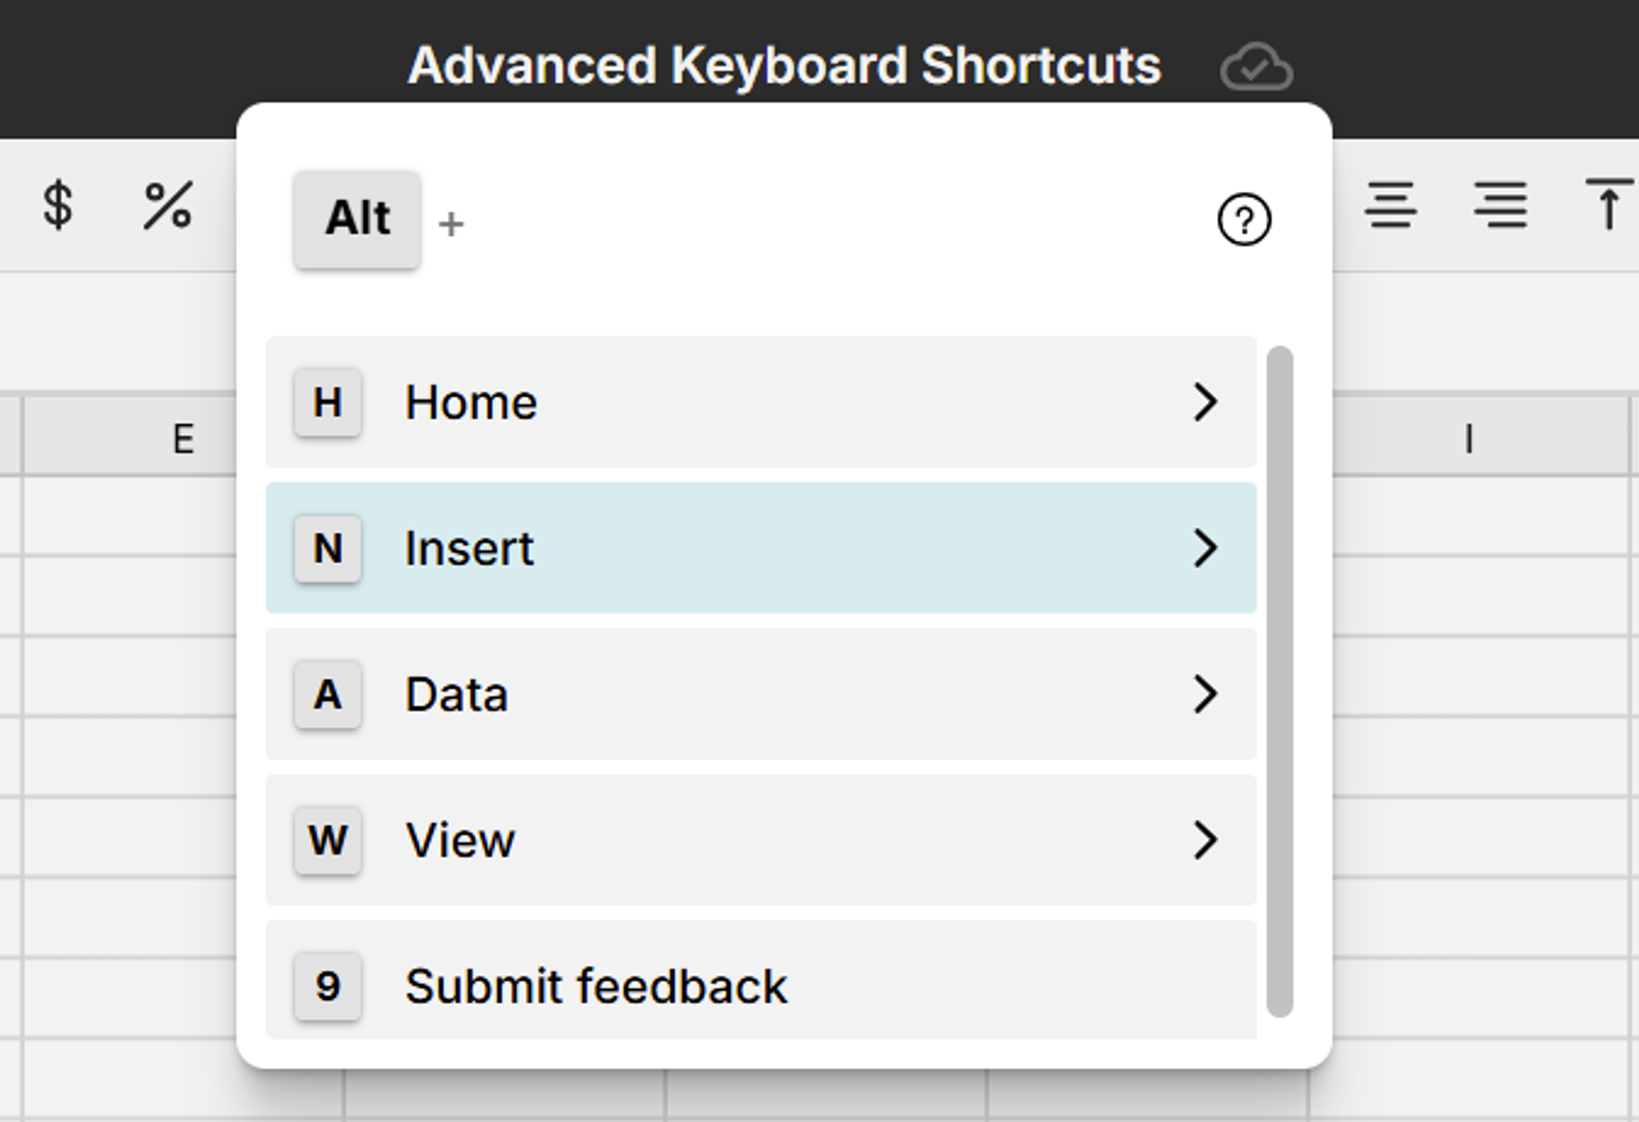Click the H key badge beside Home
1639x1122 pixels.
coord(327,402)
